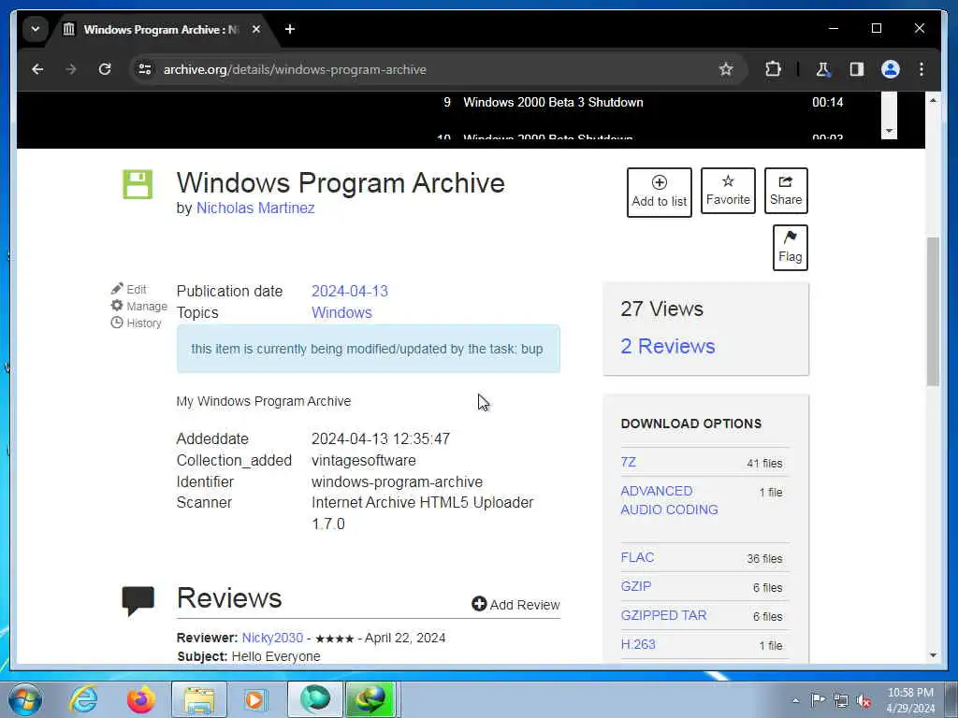
Task: Open a new browser tab
Action: click(290, 29)
